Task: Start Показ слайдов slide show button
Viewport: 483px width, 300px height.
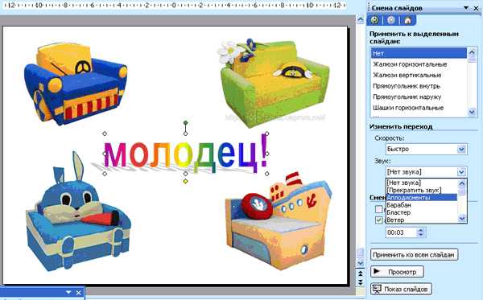Action: 401,289
